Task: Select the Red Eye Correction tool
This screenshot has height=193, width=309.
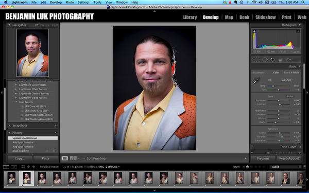Action: click(x=273, y=60)
